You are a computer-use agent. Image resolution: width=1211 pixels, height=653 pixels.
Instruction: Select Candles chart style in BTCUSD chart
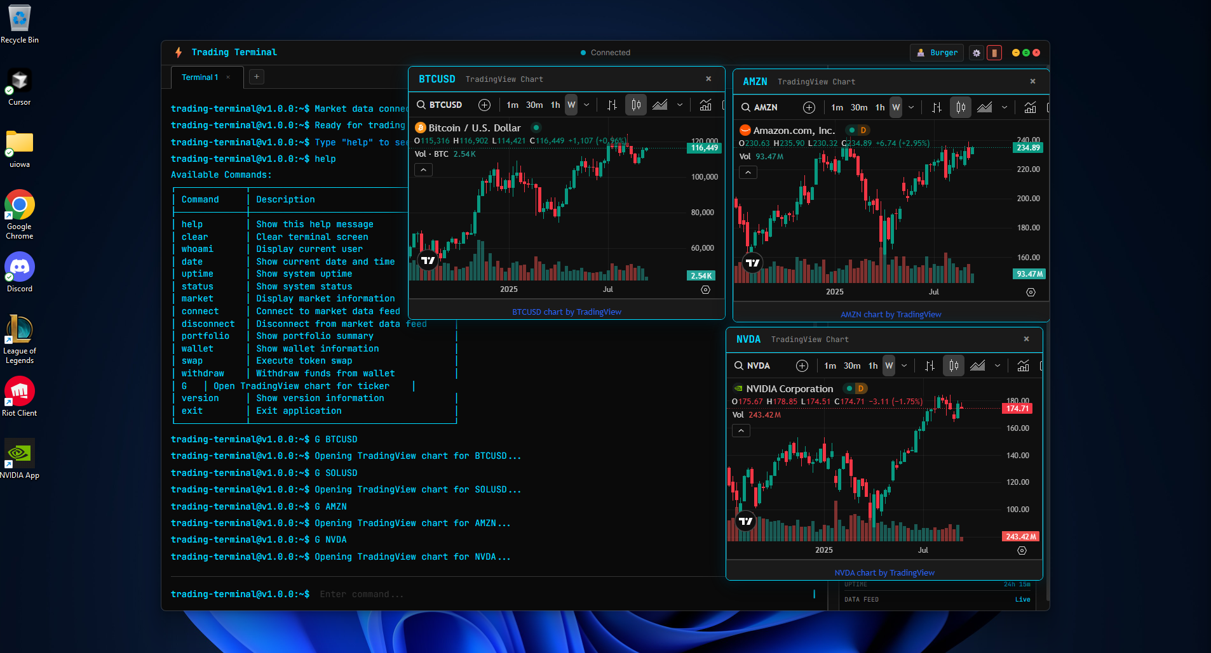tap(636, 105)
